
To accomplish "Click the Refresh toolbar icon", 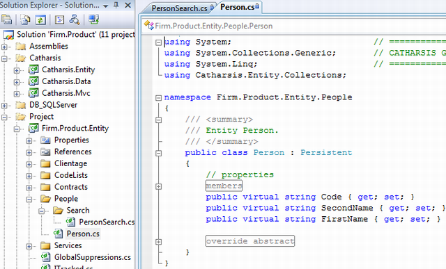I will pos(40,20).
